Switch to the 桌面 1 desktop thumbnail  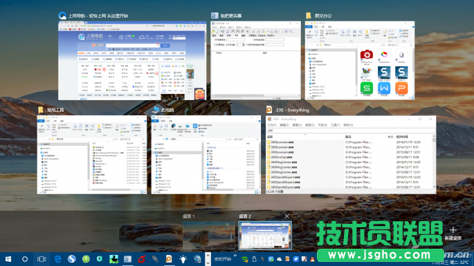tap(208, 236)
